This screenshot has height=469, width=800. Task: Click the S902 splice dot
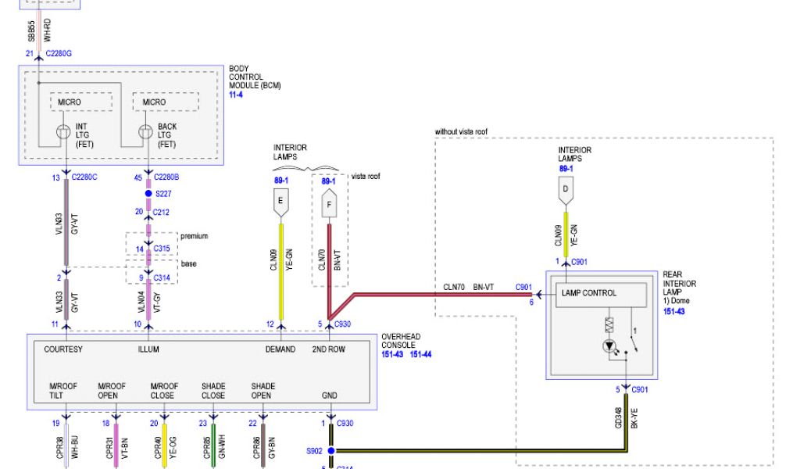(330, 451)
